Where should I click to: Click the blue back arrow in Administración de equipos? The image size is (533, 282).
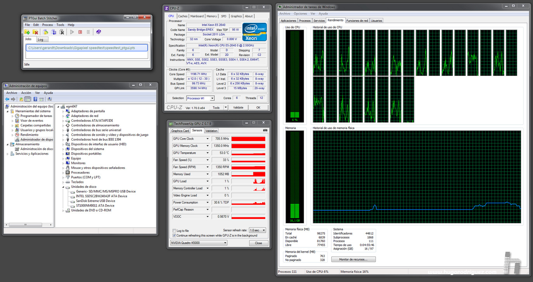(7, 99)
